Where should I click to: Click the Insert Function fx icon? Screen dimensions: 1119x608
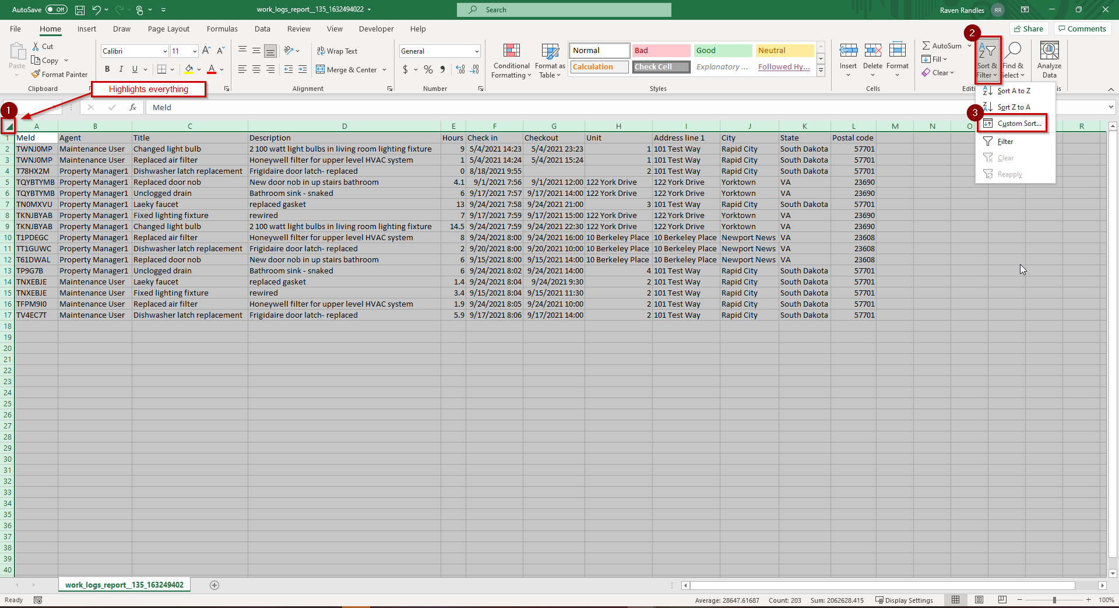(133, 107)
